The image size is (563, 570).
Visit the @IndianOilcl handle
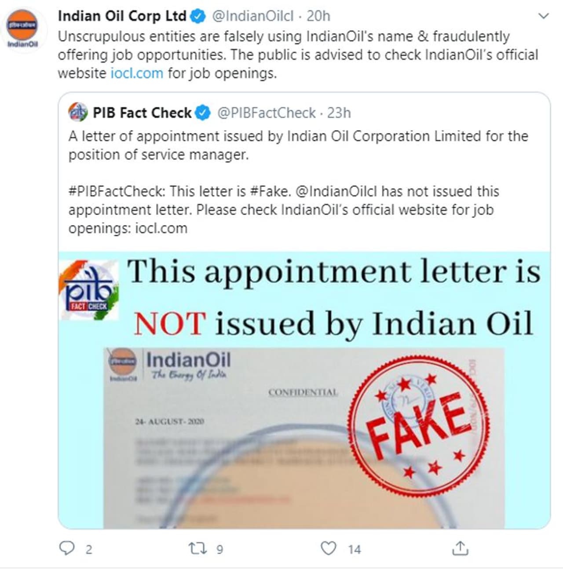pyautogui.click(x=252, y=16)
